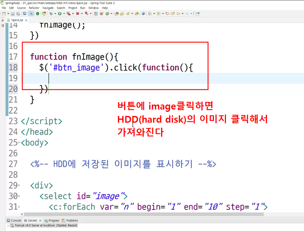Click the horizontal scrollbar left arrow

tap(22, 214)
